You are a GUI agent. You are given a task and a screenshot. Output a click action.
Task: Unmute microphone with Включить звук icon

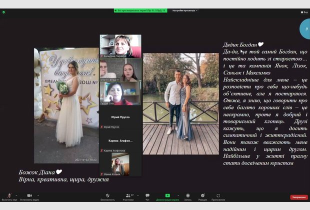point(8,195)
